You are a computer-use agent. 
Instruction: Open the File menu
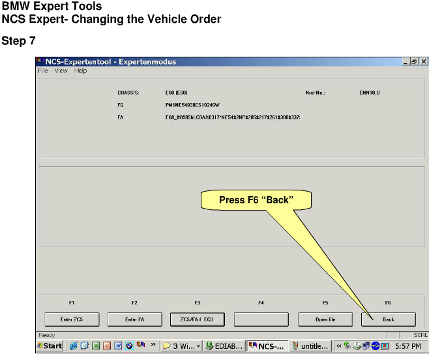[43, 70]
